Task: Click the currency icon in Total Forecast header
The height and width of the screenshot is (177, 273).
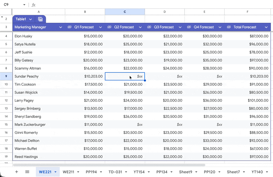Action: (x=229, y=27)
